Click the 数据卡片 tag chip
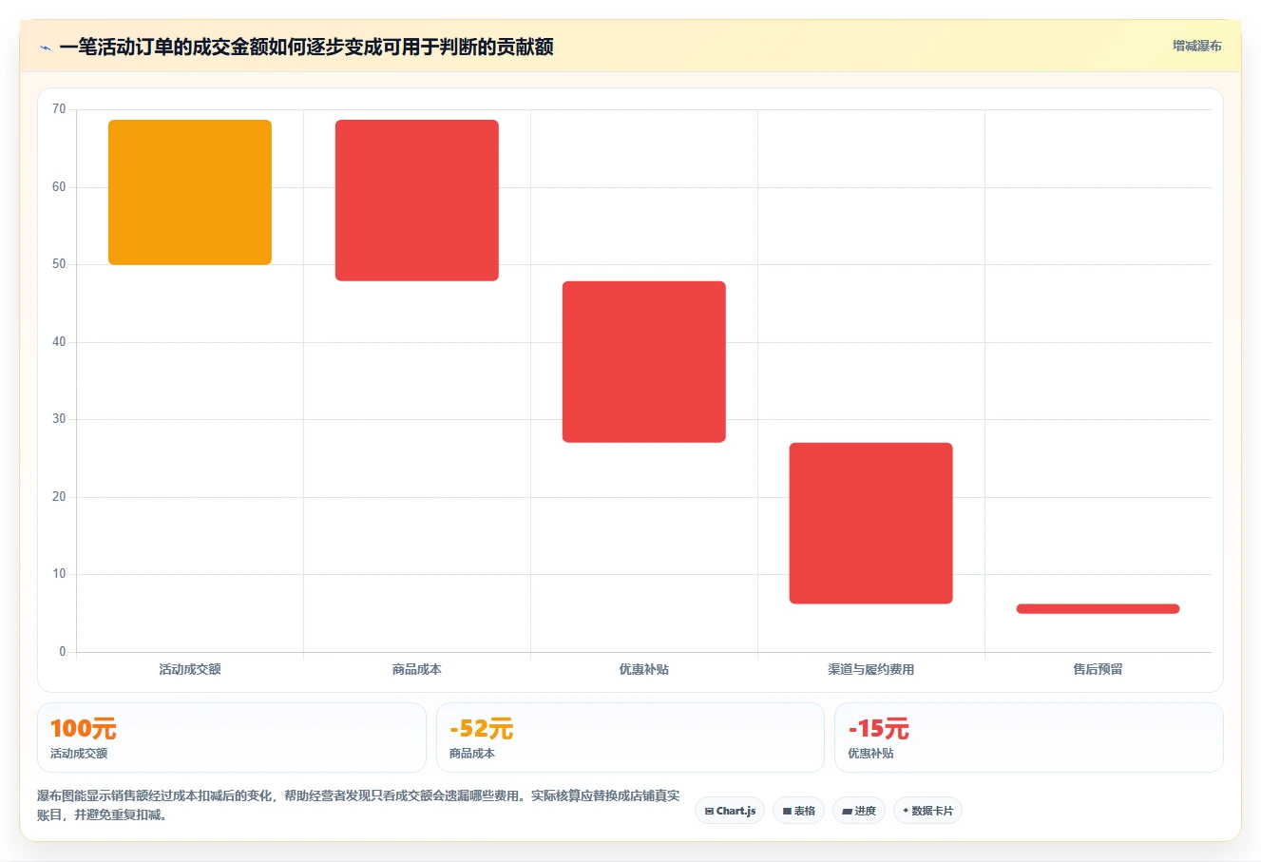Viewport: 1261px width, 862px height. pos(927,811)
